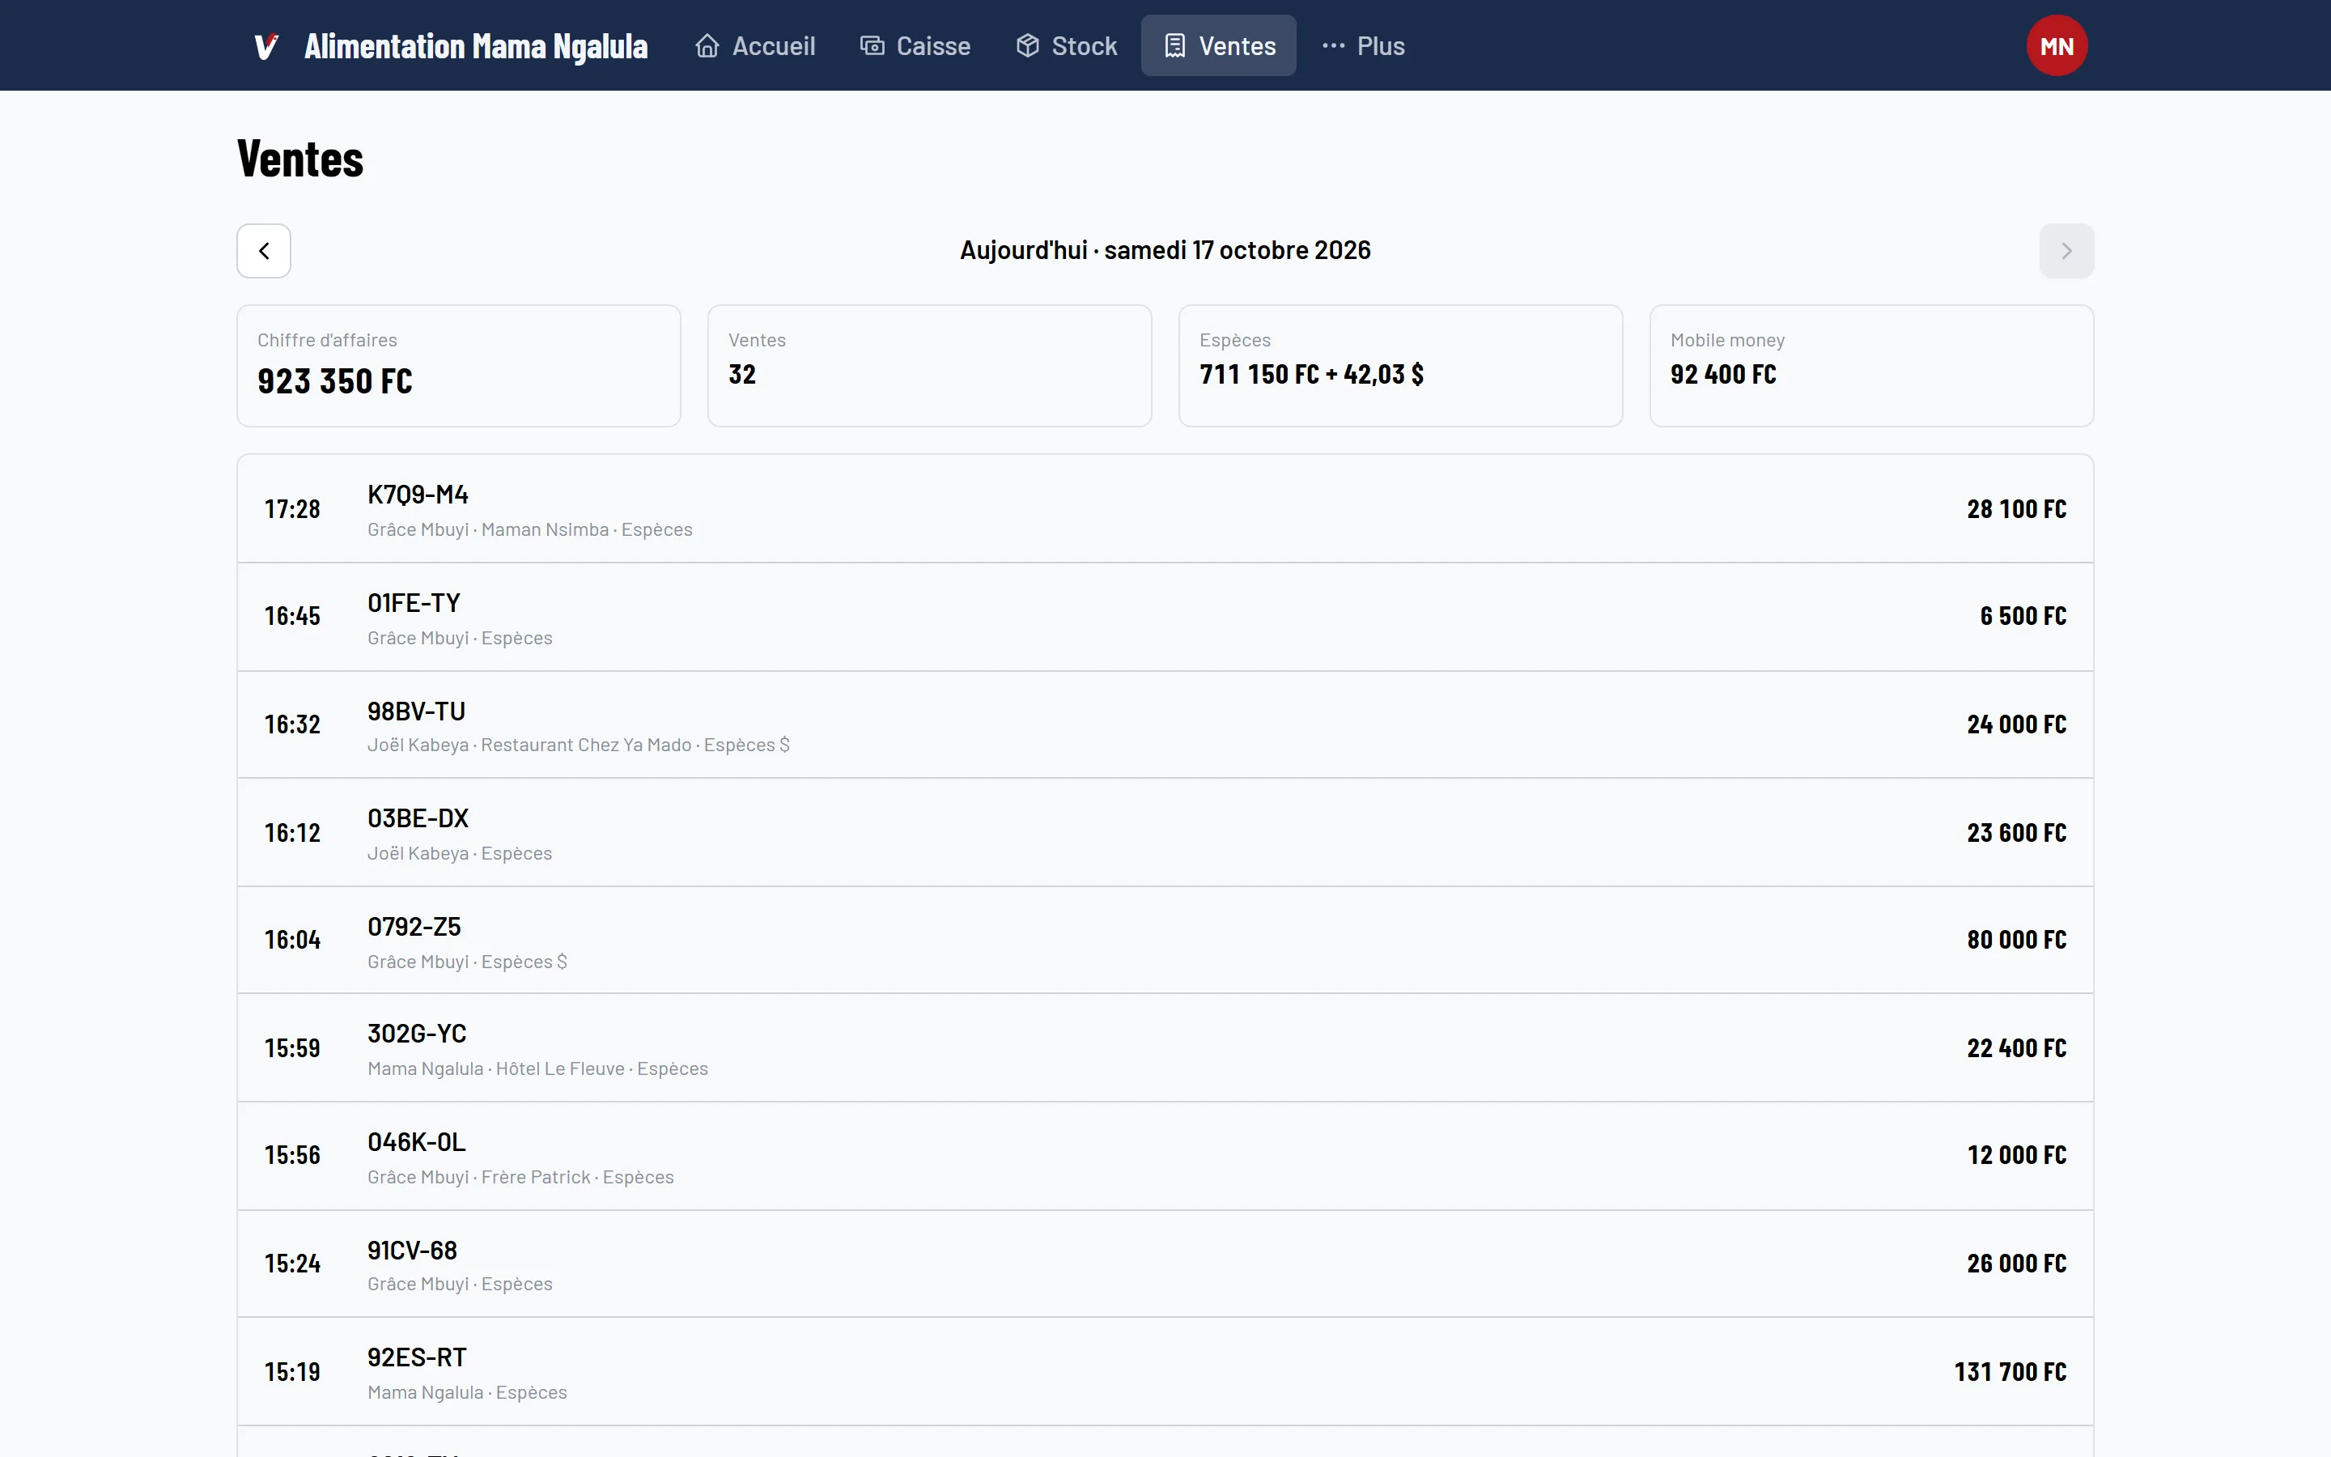Click the Hôtel Le Fleuve sale details
The width and height of the screenshot is (2331, 1457).
click(537, 1068)
